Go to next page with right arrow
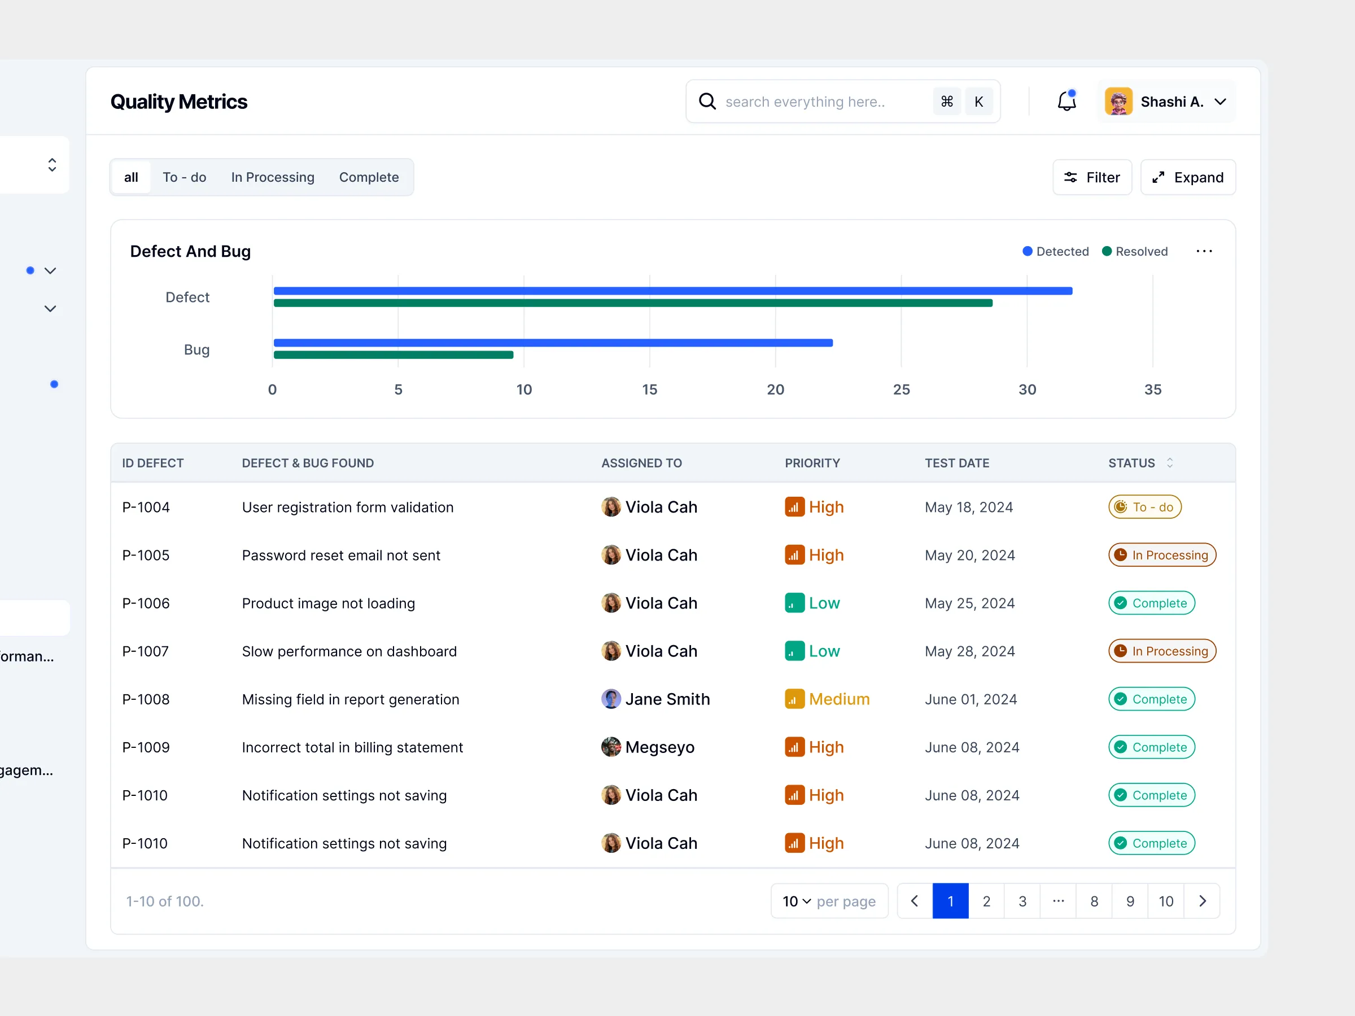Image resolution: width=1355 pixels, height=1016 pixels. click(1202, 901)
